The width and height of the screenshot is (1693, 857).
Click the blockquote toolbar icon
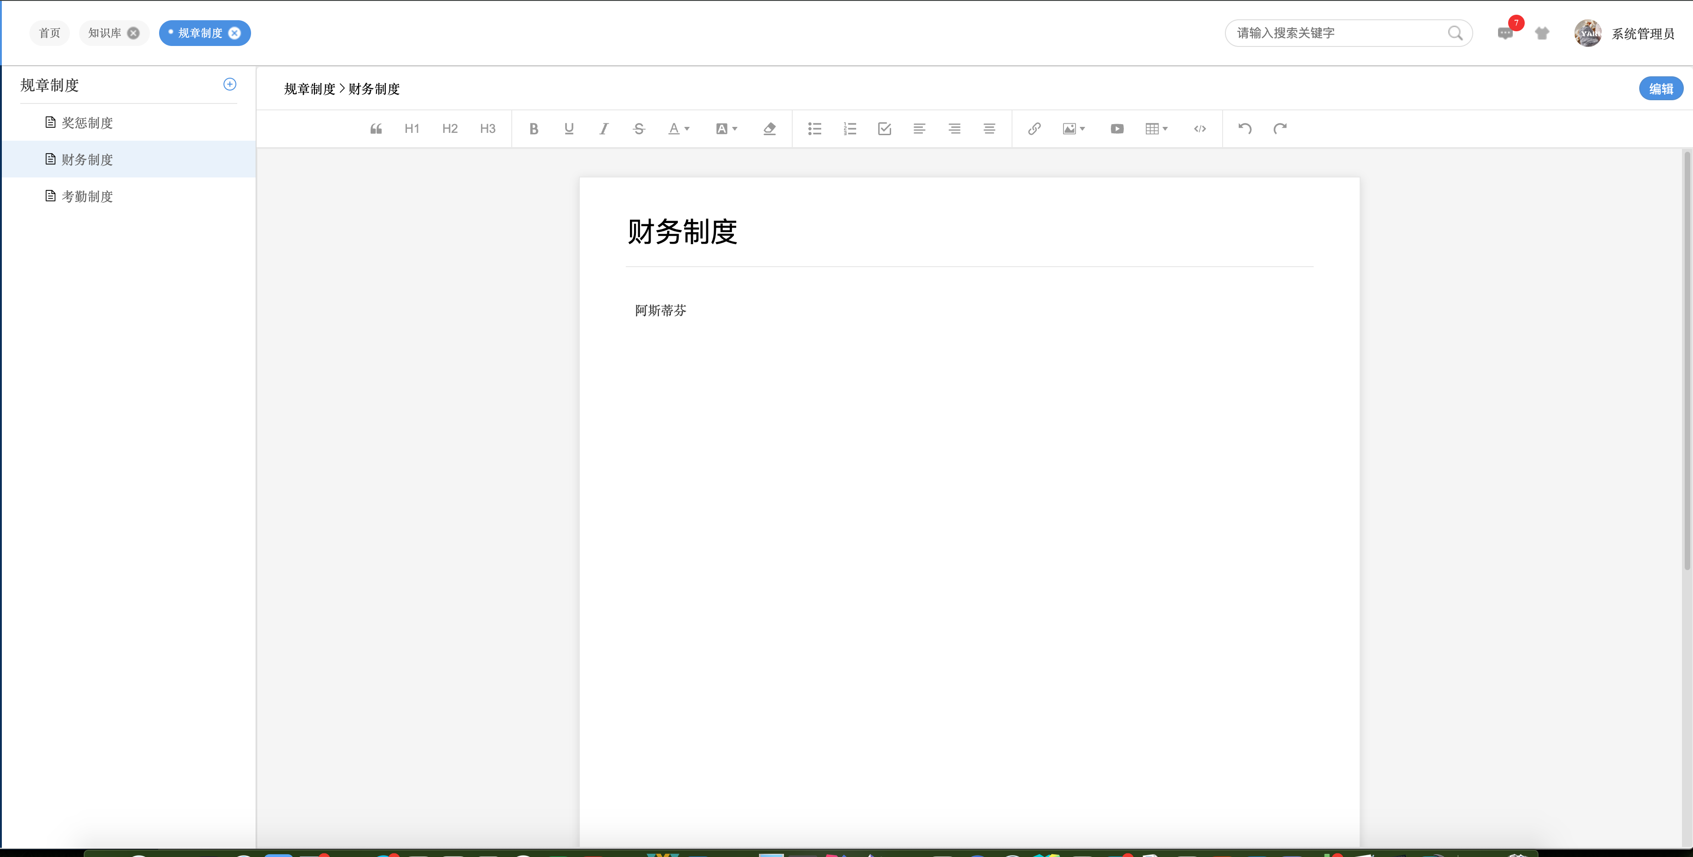click(376, 129)
